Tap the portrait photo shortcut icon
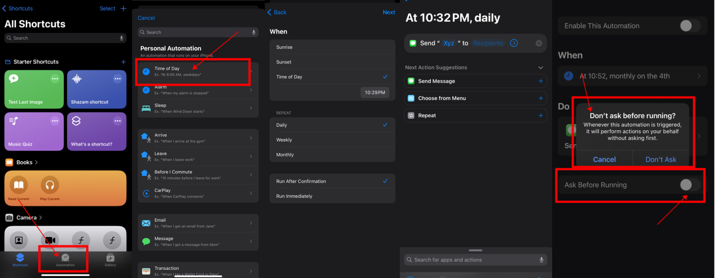 pyautogui.click(x=19, y=240)
